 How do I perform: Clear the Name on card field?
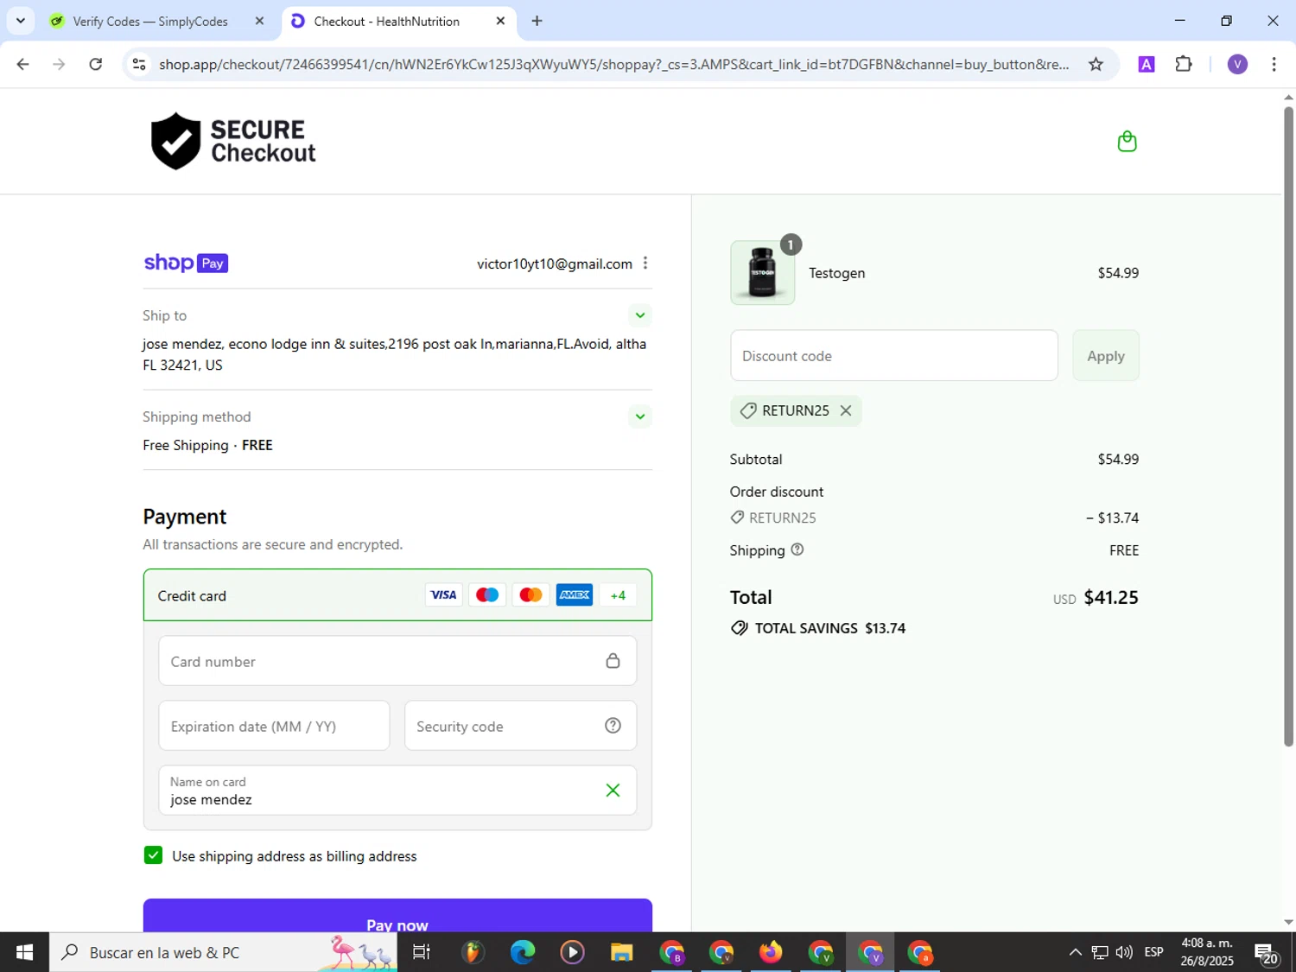tap(613, 790)
